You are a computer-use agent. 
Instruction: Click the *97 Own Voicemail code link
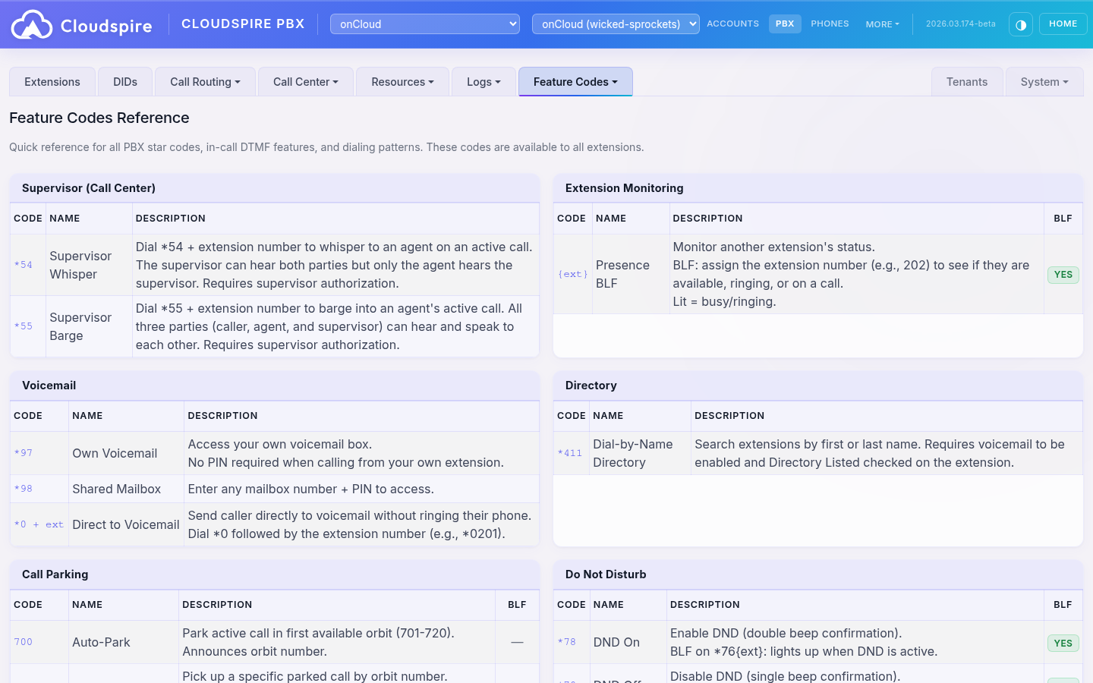click(x=24, y=453)
